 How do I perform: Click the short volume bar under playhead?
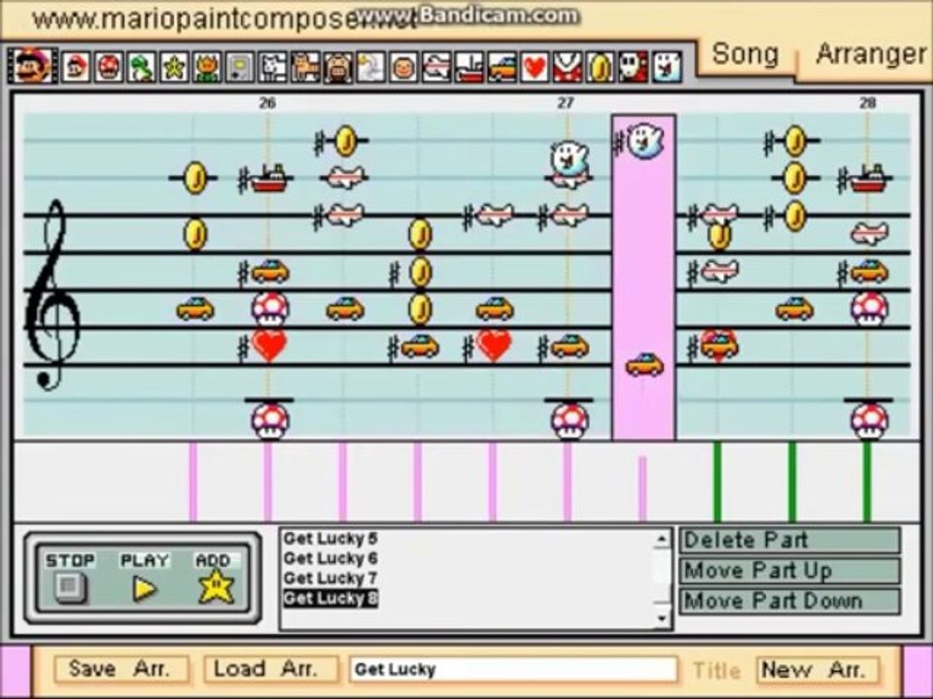(642, 488)
